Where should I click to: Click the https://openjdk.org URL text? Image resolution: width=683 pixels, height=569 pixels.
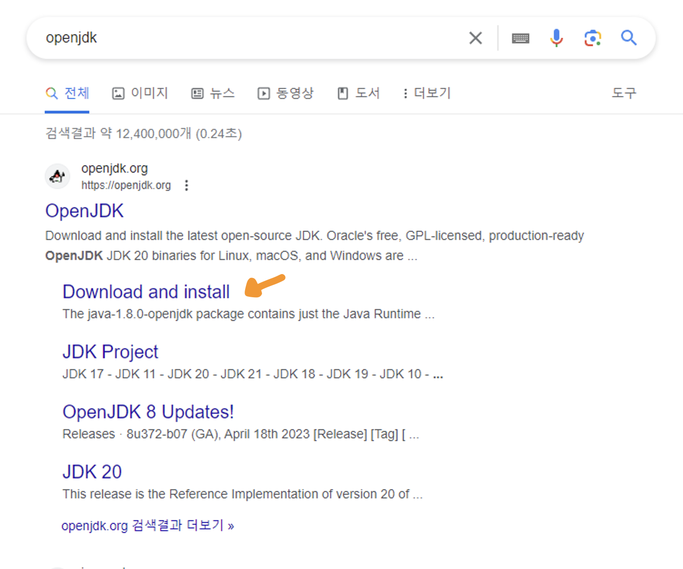click(126, 185)
